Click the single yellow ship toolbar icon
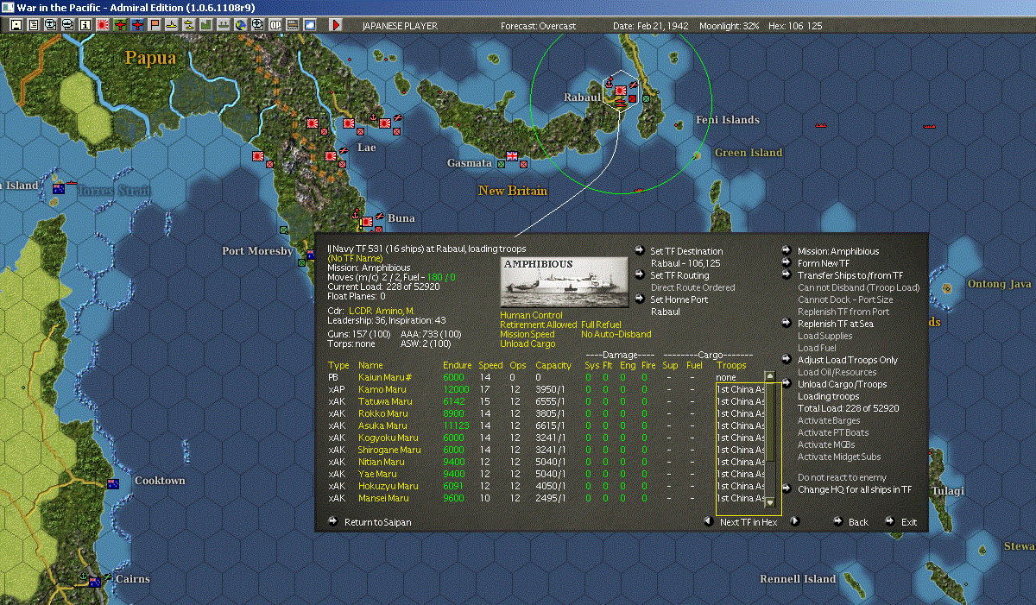This screenshot has width=1036, height=605. [171, 25]
